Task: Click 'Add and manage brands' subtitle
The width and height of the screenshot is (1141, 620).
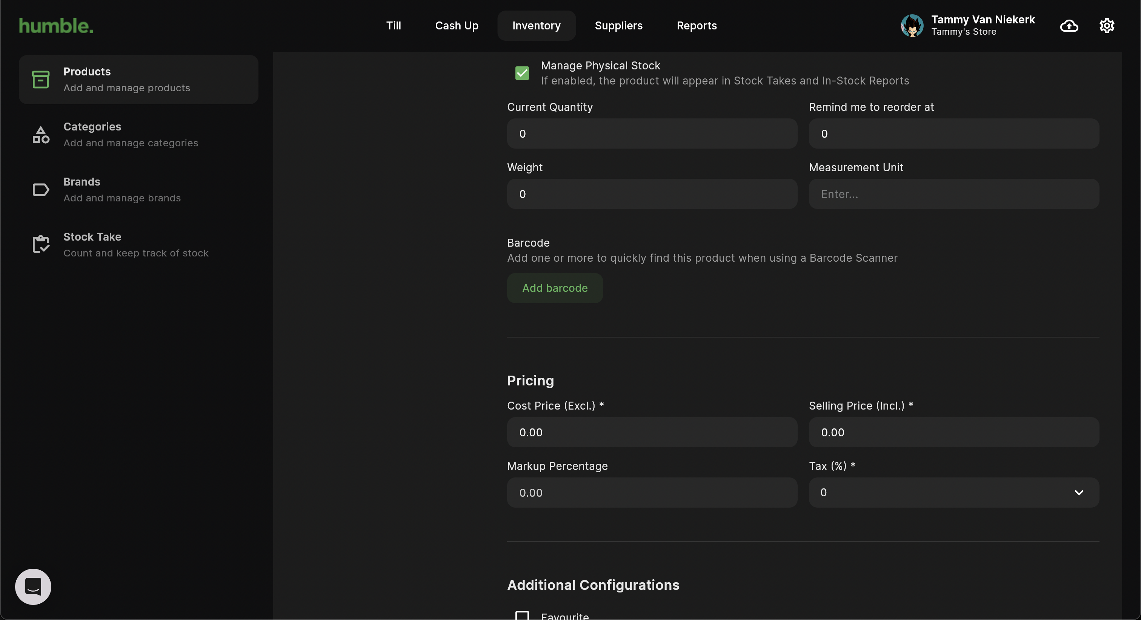Action: pyautogui.click(x=122, y=198)
